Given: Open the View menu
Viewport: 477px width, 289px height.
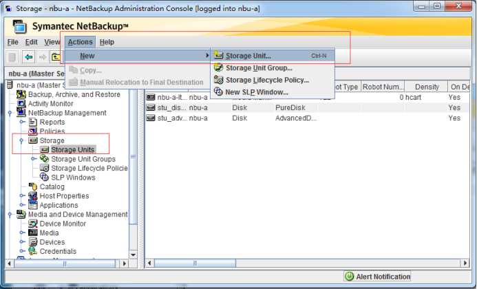Looking at the screenshot, I should point(52,42).
